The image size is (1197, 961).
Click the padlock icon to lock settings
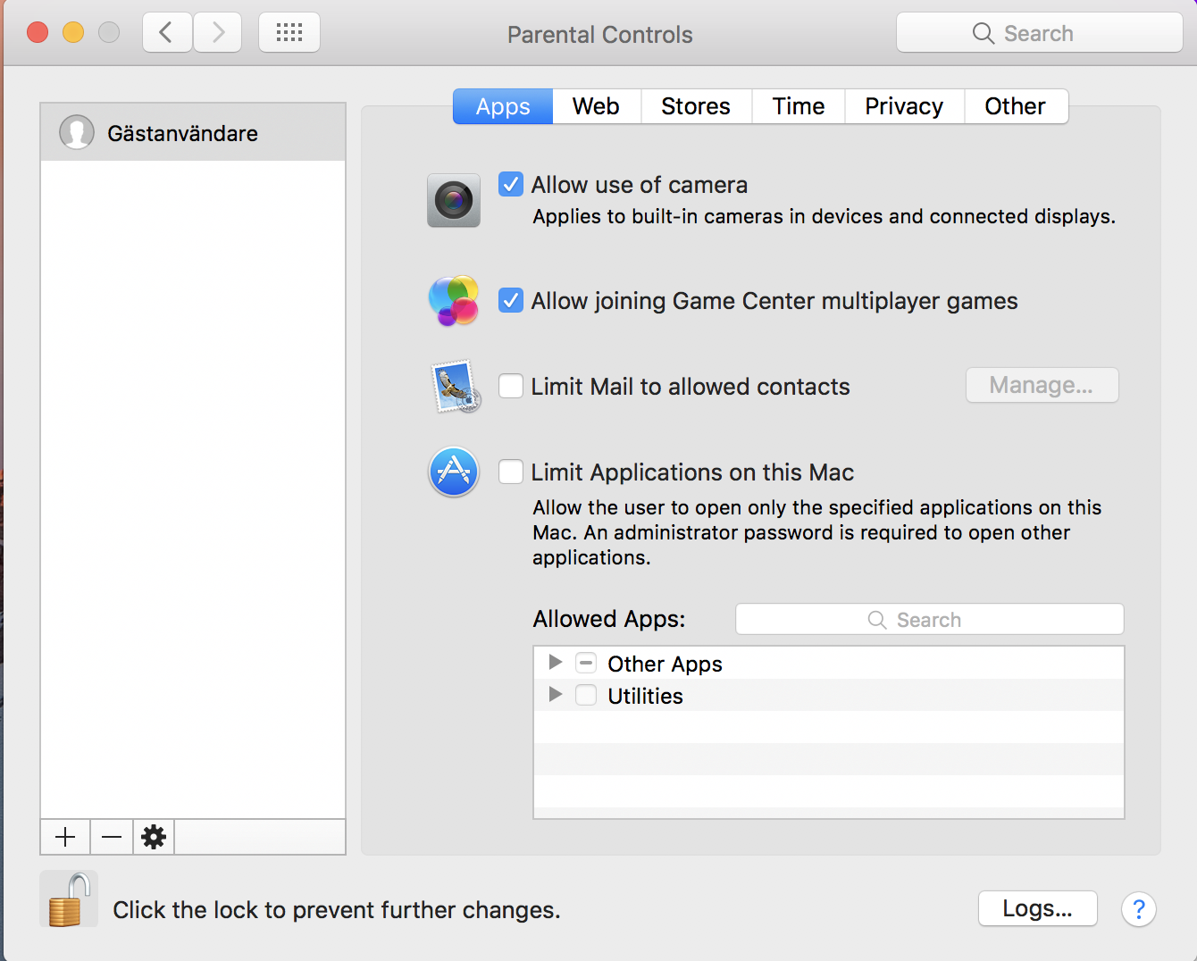pos(69,900)
